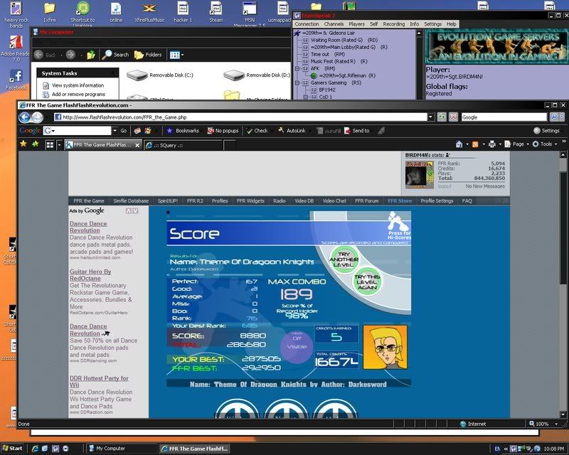
Task: Open the Dance Dance Revolution ad link
Action: (85, 227)
